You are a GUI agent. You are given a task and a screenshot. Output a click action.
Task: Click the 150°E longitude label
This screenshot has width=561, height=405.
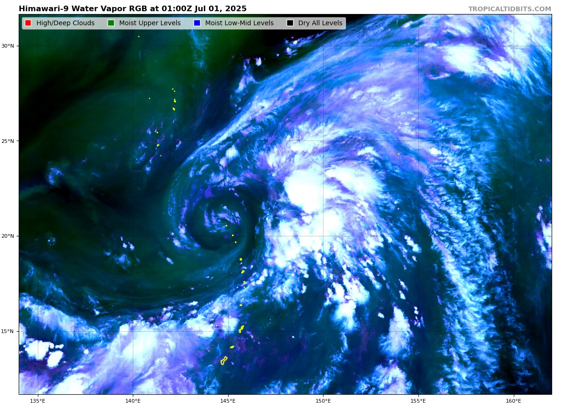click(x=323, y=400)
